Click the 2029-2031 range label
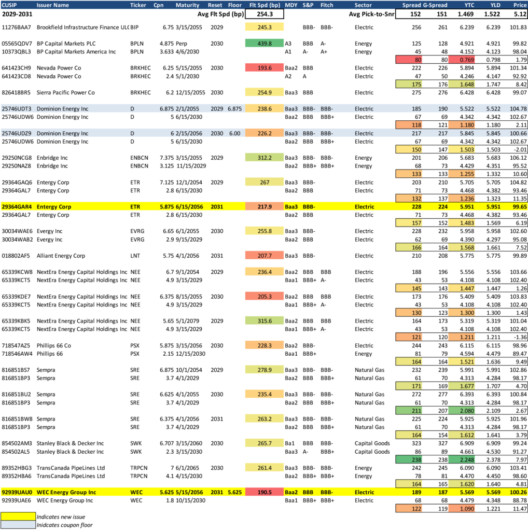This screenshot has height=531, width=528. [18, 15]
